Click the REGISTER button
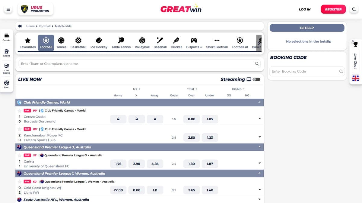The image size is (362, 203). tap(333, 9)
